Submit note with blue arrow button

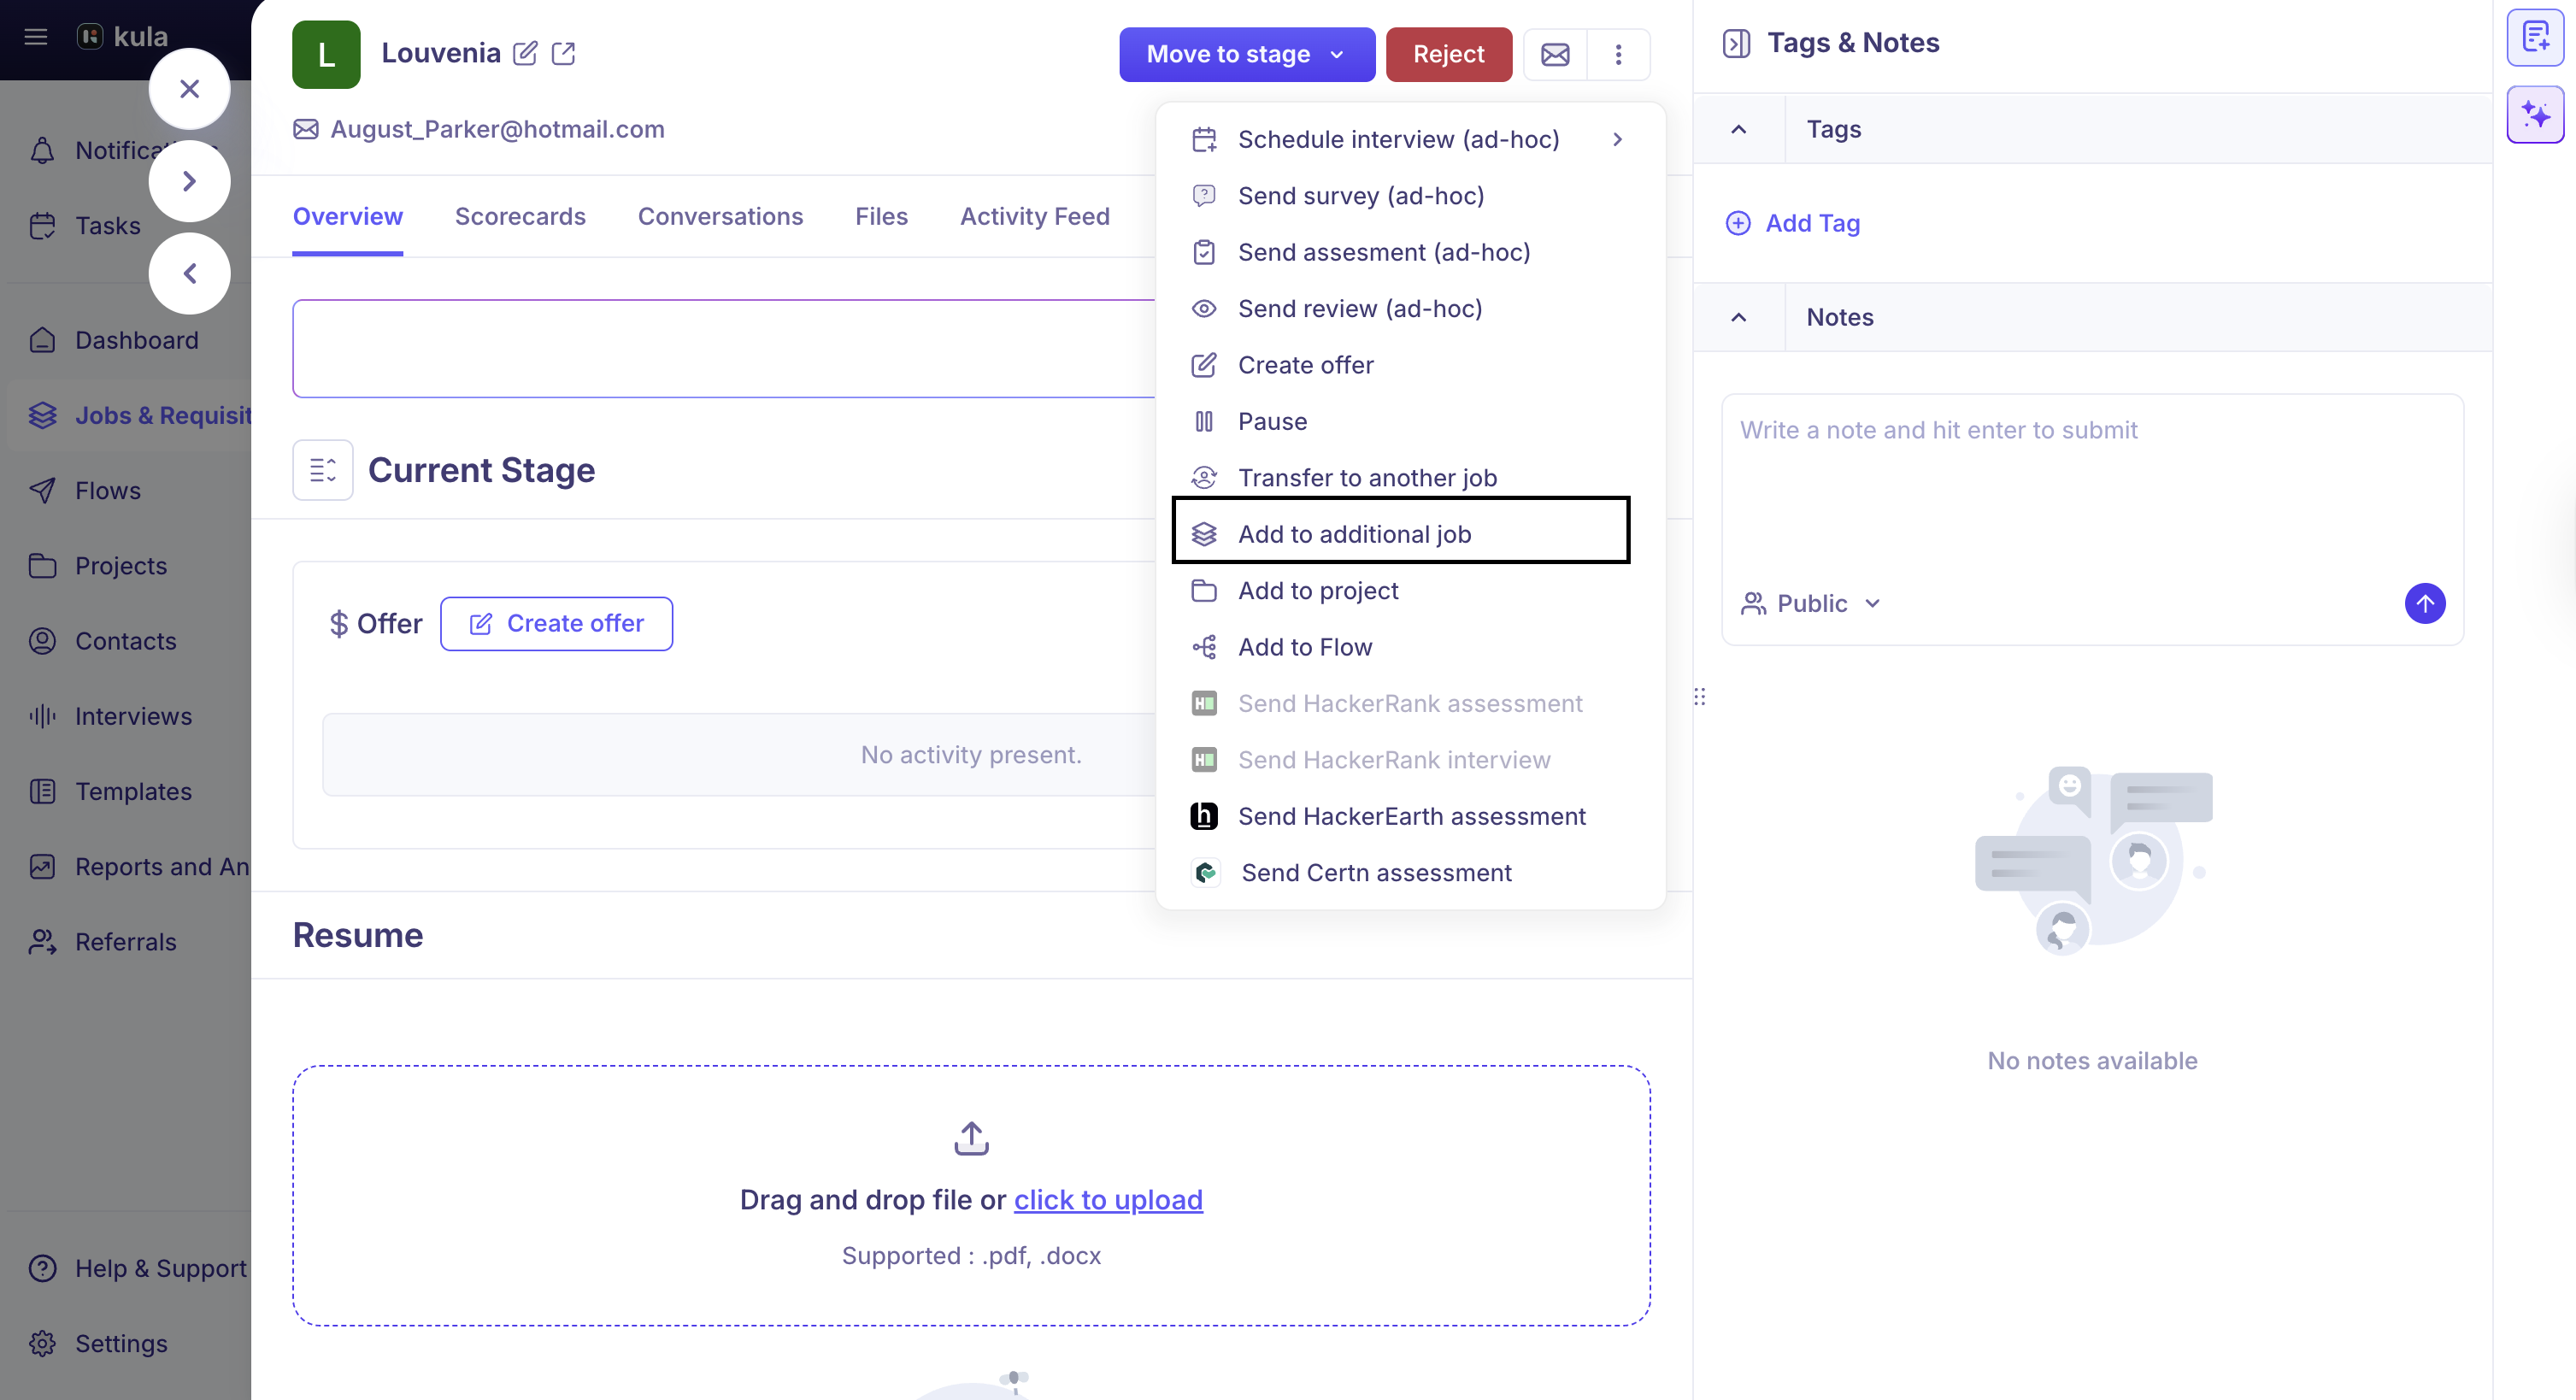(x=2424, y=603)
